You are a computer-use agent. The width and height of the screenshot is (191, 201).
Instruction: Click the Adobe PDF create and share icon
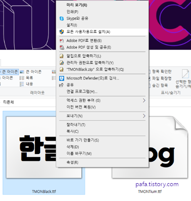[x=62, y=47]
